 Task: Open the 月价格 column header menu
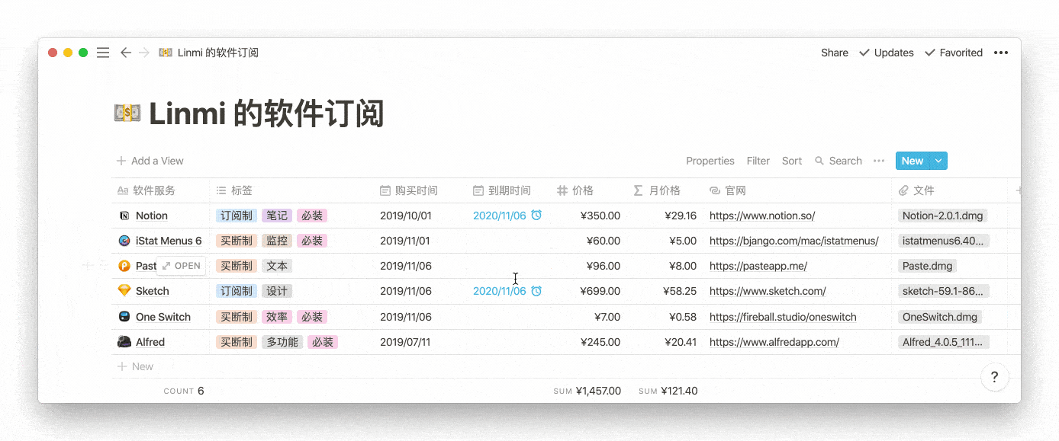(665, 190)
